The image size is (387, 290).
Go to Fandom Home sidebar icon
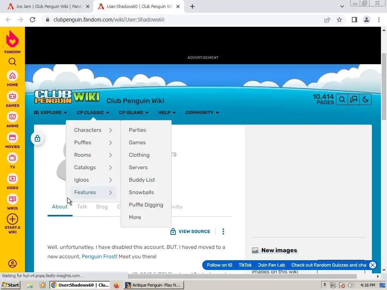pos(12,79)
